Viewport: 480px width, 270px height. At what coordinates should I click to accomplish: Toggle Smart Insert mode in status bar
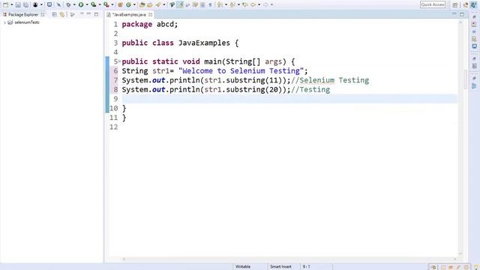pos(280,267)
